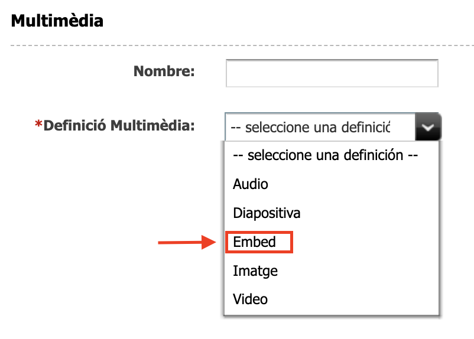
Task: Click the dashed divider under Multimèdia
Action: (x=236, y=45)
